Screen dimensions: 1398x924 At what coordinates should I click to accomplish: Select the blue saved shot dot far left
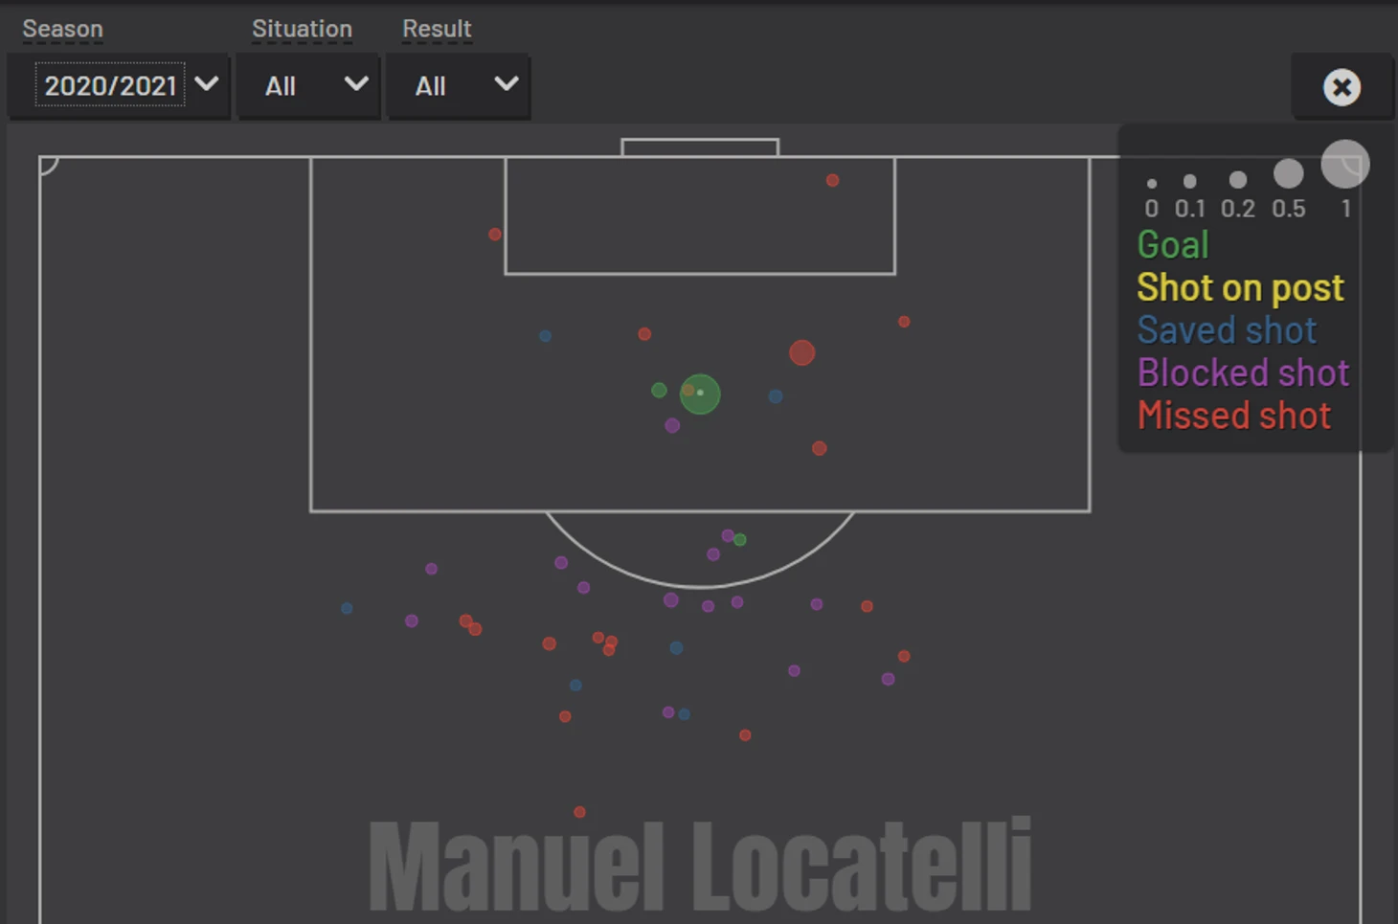click(347, 608)
